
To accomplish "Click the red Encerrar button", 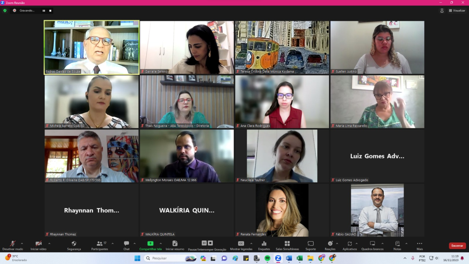I will pyautogui.click(x=457, y=246).
